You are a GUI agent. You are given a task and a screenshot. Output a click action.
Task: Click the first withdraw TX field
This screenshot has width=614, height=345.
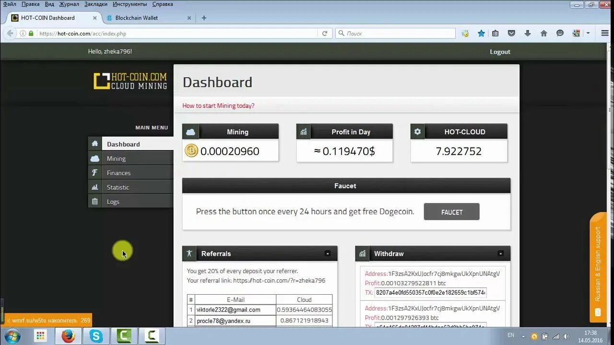tap(430, 292)
